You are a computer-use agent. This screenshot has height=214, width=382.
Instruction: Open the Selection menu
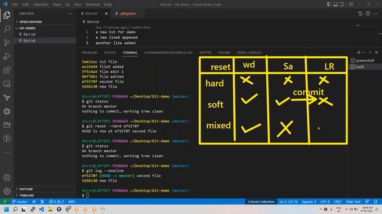pyautogui.click(x=41, y=4)
